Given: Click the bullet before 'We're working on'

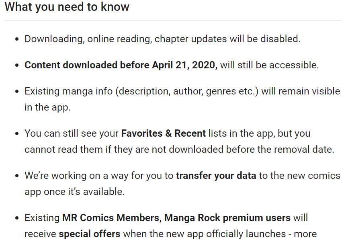Looking at the screenshot, I should (17, 176).
